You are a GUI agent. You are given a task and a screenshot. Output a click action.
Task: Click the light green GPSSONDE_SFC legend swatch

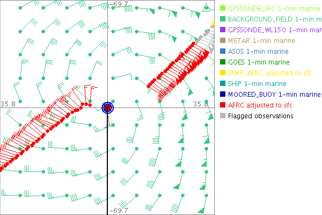coord(223,9)
